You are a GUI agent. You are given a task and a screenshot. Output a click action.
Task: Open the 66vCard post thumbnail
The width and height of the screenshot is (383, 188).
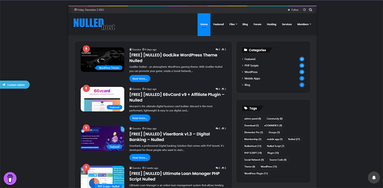click(102, 99)
